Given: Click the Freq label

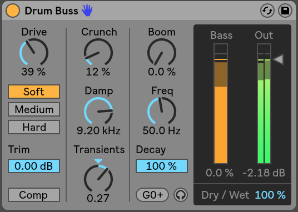Looking at the screenshot, I should 162,91.
